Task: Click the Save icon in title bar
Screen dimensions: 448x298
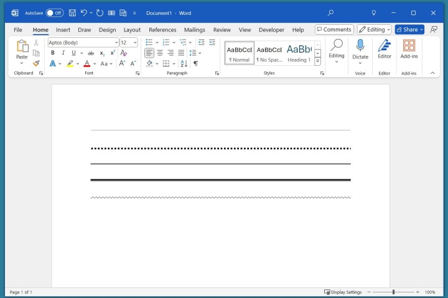Action: click(72, 12)
